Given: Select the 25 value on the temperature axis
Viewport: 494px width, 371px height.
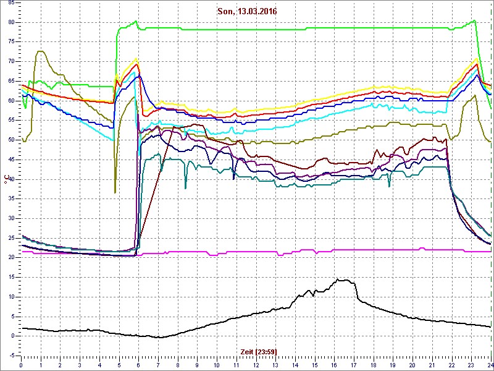Looking at the screenshot, I should 10,238.
